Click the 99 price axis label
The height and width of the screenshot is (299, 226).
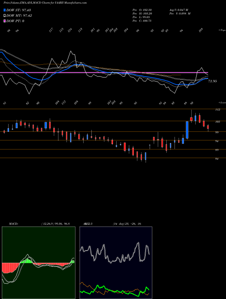coord(217,132)
